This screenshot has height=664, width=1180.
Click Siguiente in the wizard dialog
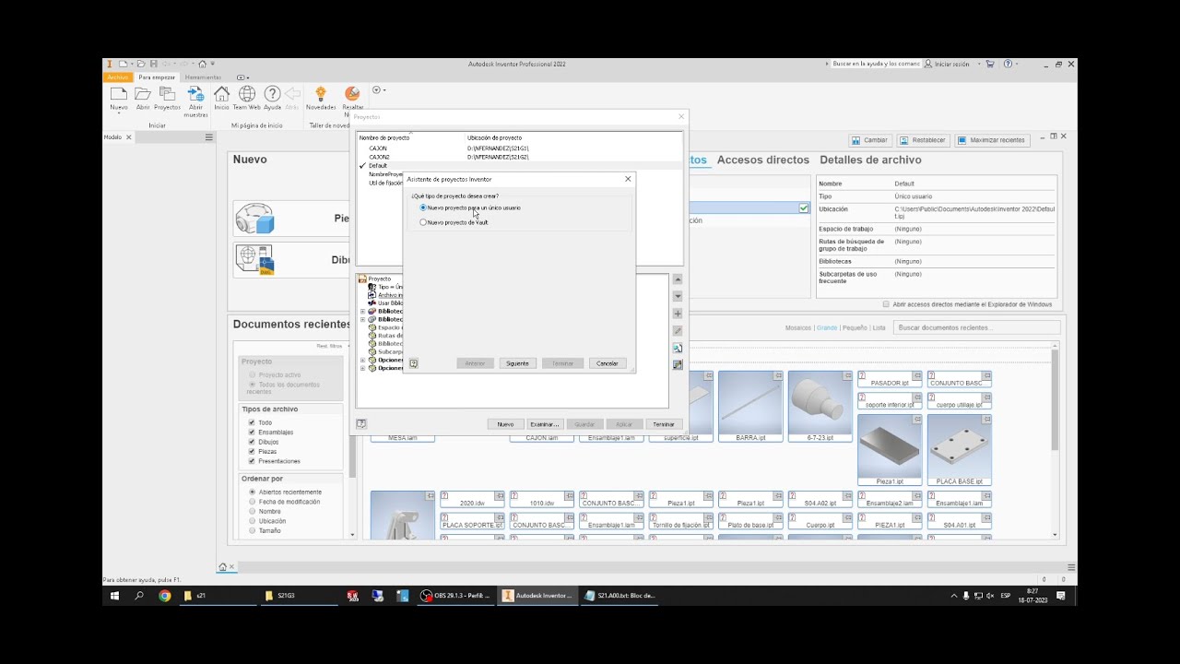pyautogui.click(x=517, y=363)
